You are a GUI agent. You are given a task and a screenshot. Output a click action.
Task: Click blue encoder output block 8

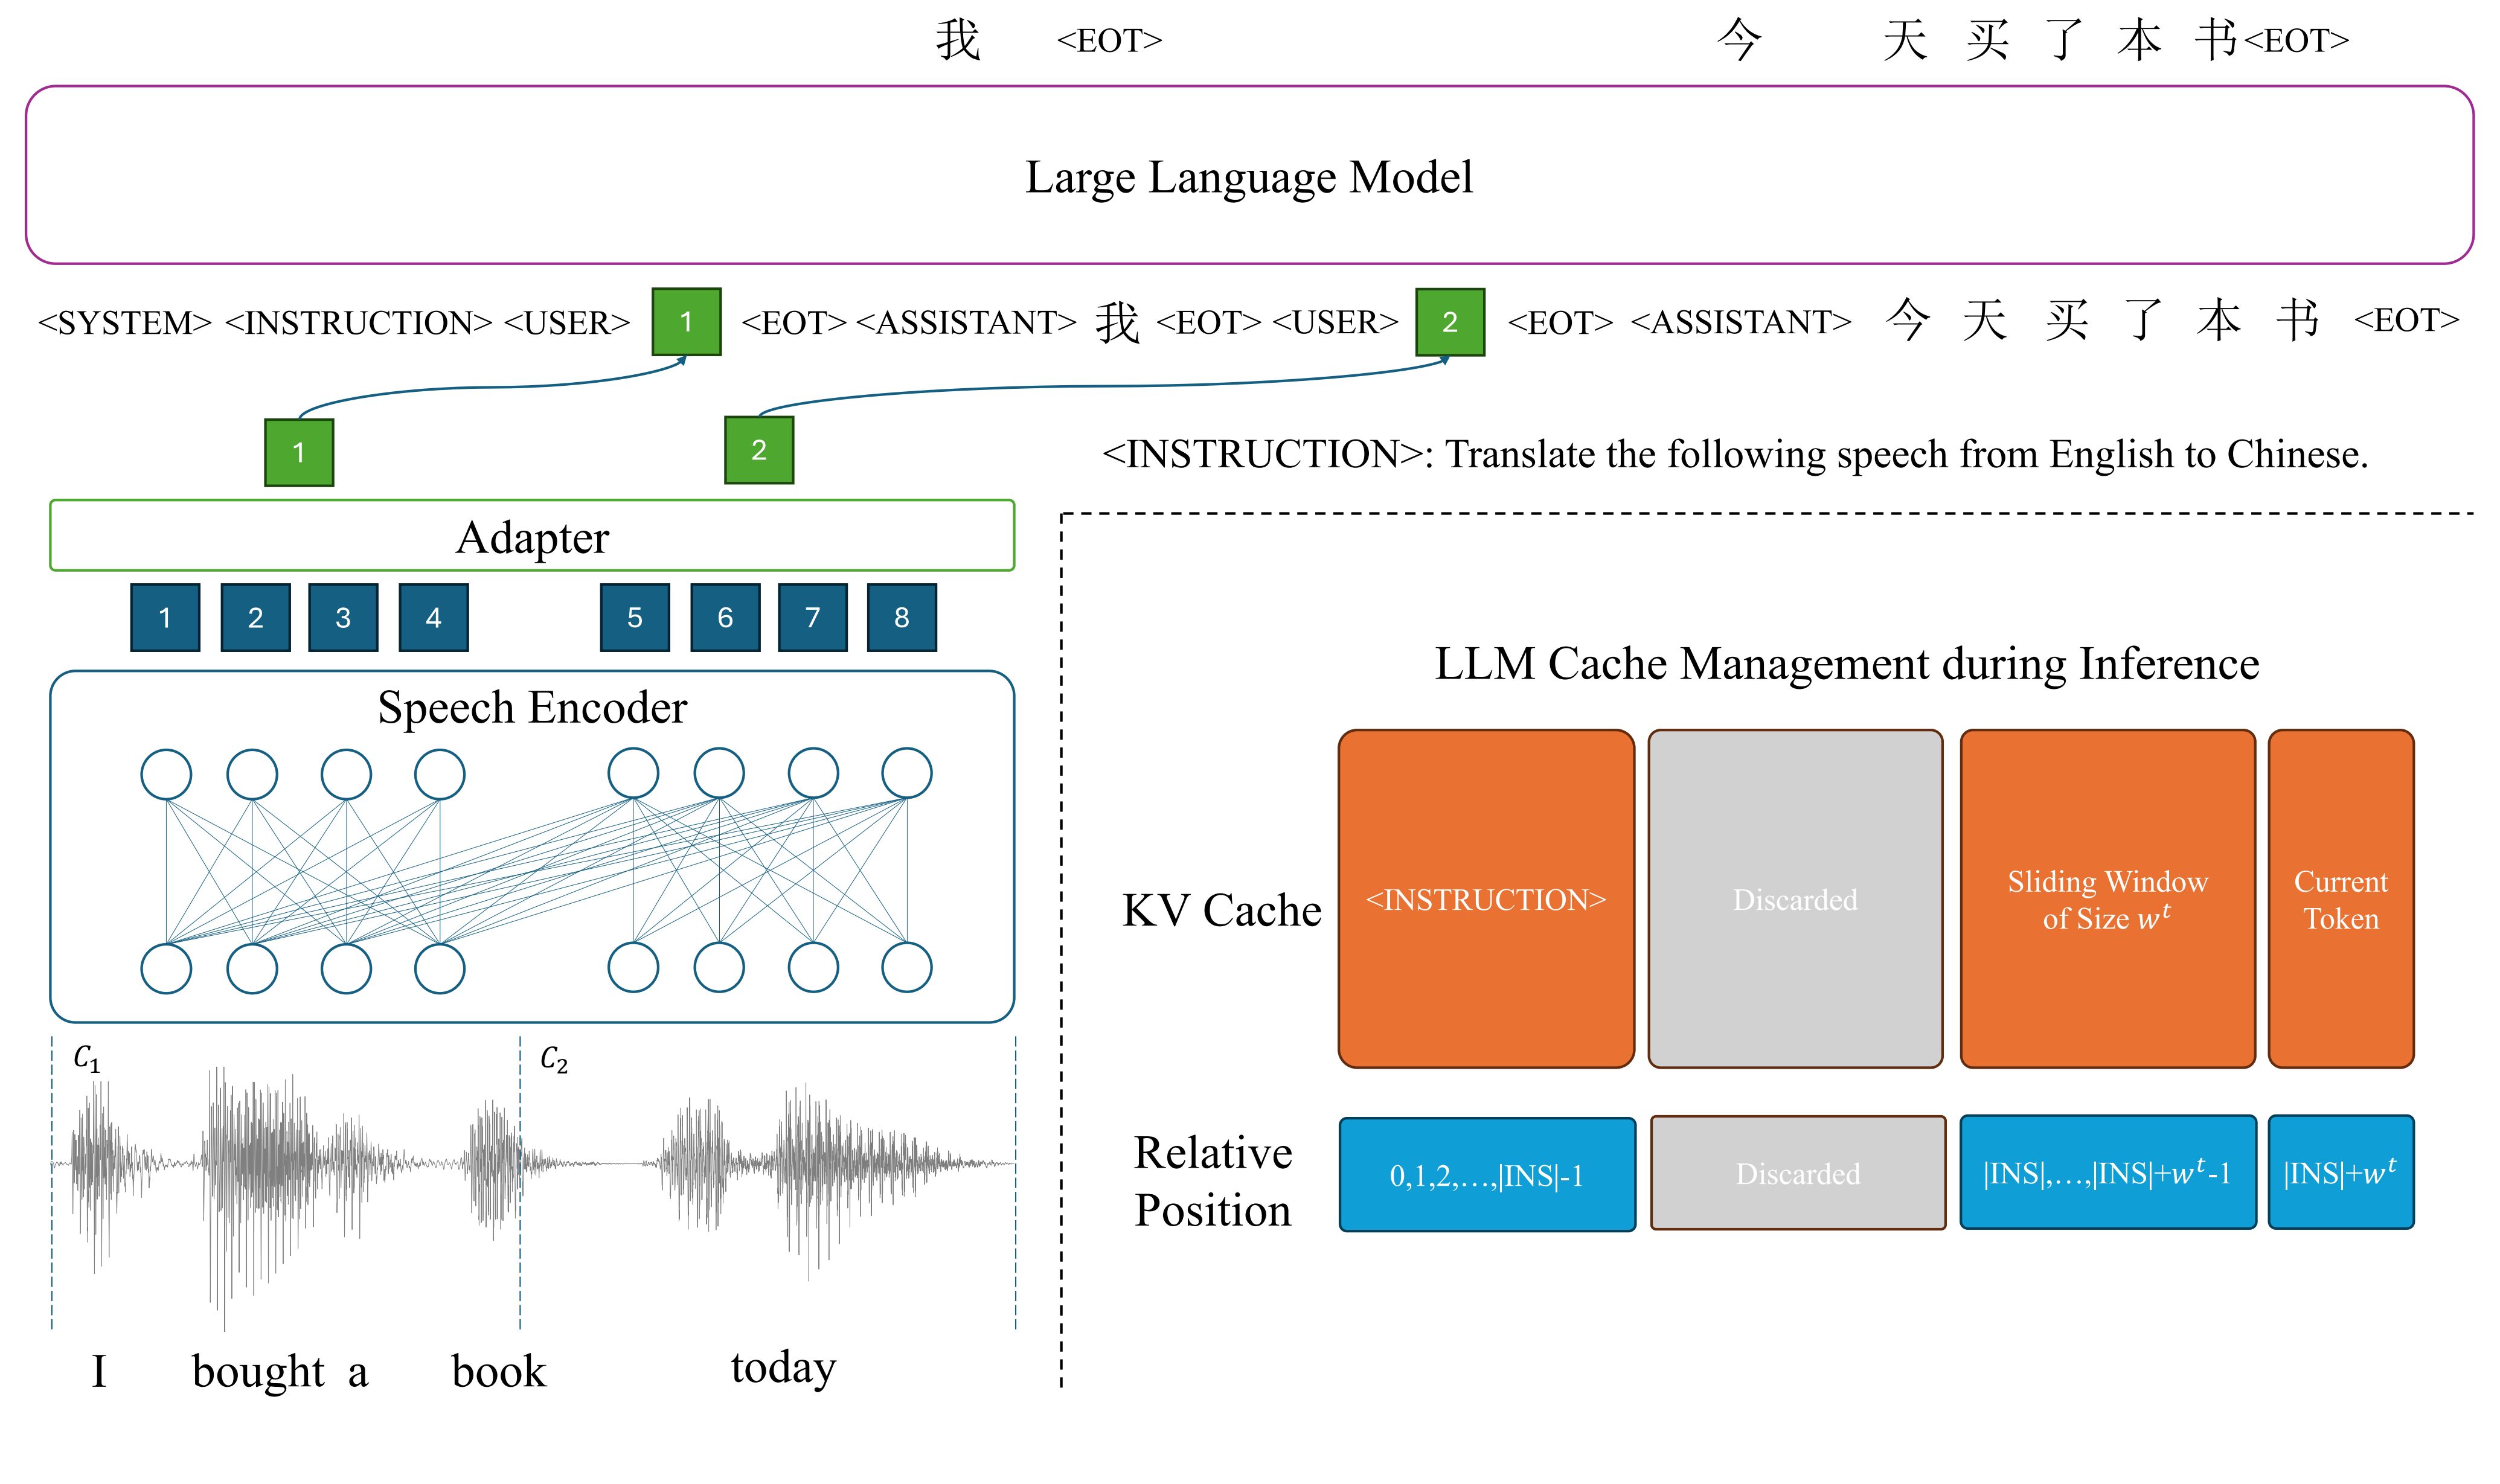pyautogui.click(x=902, y=617)
